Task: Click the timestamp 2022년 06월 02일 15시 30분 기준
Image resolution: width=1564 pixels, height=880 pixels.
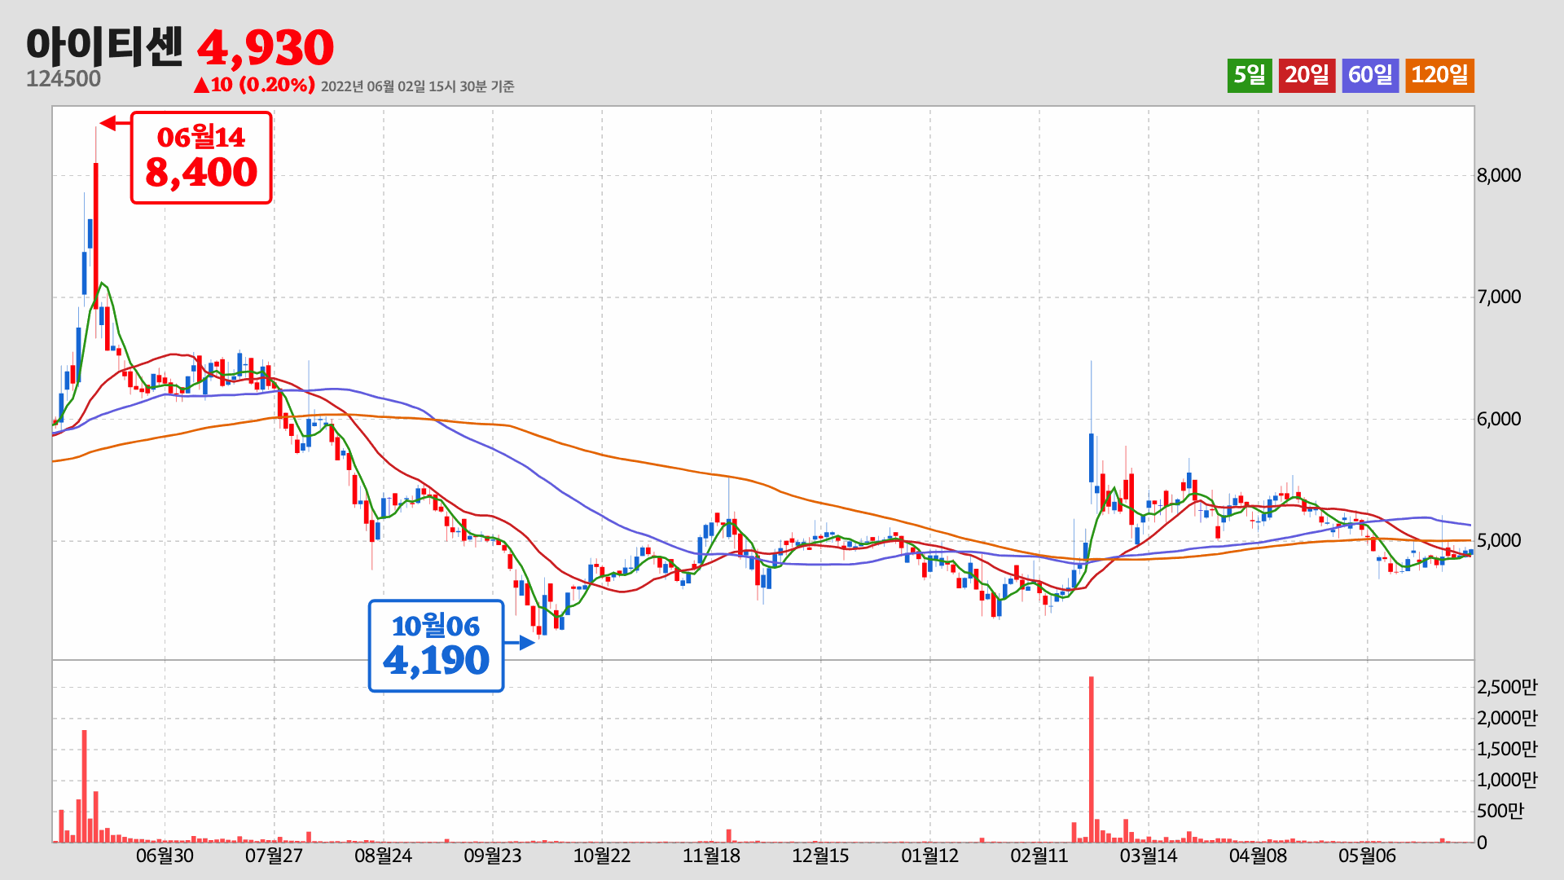Action: click(418, 86)
